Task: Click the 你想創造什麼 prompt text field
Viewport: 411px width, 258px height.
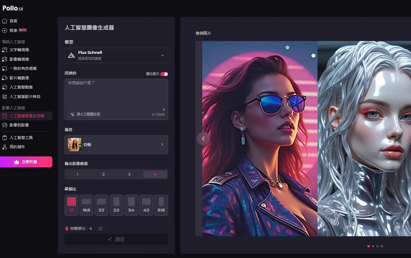Action: click(116, 95)
